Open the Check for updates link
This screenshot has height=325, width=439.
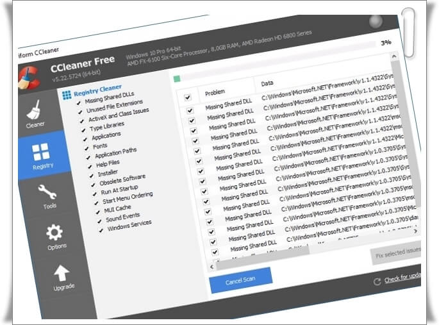coord(402,278)
